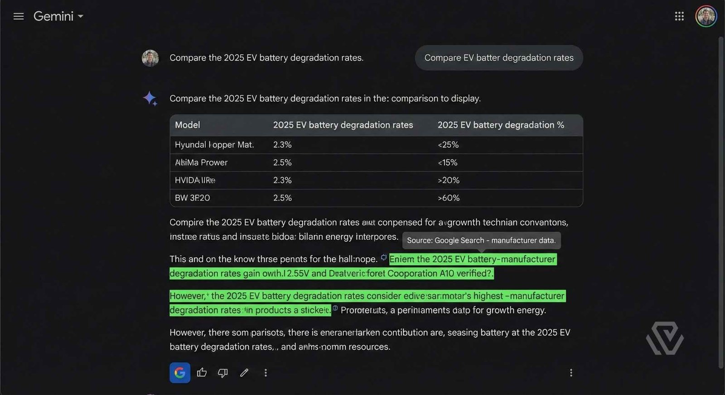Click the 'However' green highlighted statement
This screenshot has height=395, width=725.
[x=367, y=296]
